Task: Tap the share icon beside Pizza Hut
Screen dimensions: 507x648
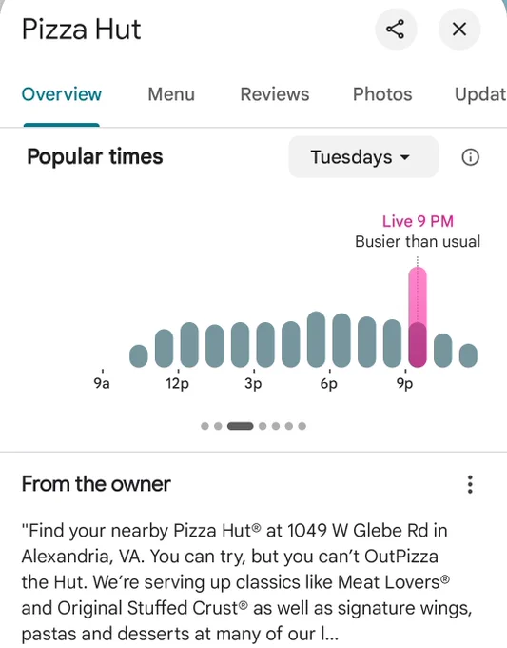Action: point(395,30)
